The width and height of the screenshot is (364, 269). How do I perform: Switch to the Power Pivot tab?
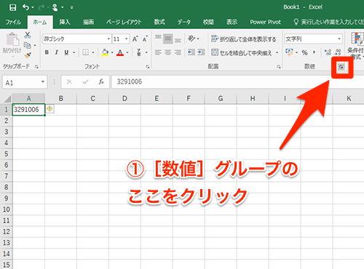266,22
